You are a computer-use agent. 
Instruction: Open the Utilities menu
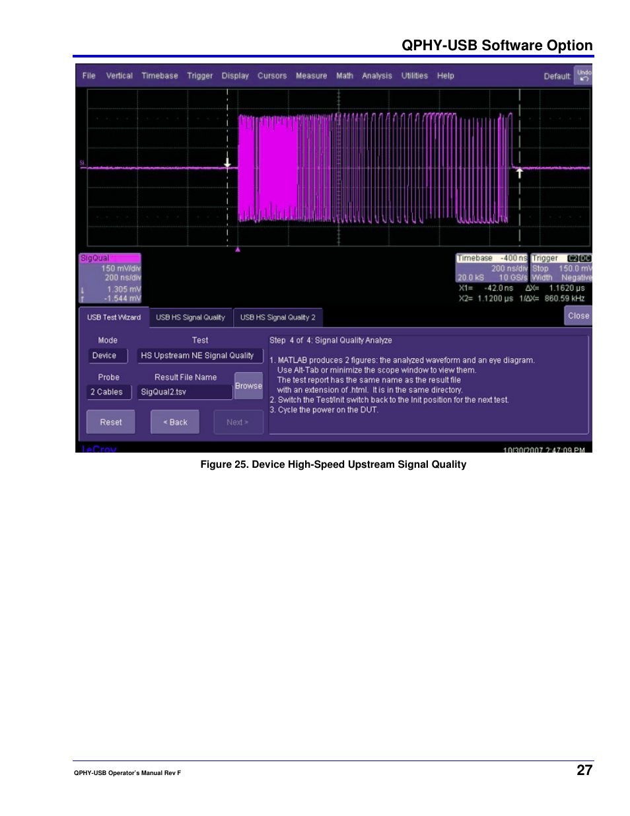pos(415,76)
